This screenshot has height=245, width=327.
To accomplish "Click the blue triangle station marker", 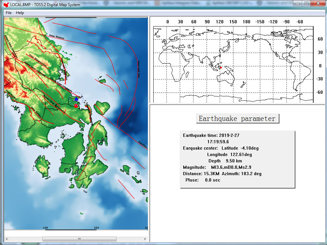I will click(76, 99).
